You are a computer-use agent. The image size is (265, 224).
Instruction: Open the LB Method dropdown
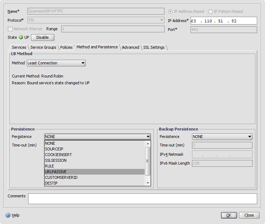pos(56,63)
